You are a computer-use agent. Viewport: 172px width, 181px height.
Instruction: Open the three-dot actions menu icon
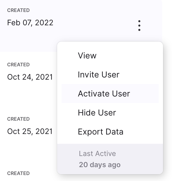139,26
